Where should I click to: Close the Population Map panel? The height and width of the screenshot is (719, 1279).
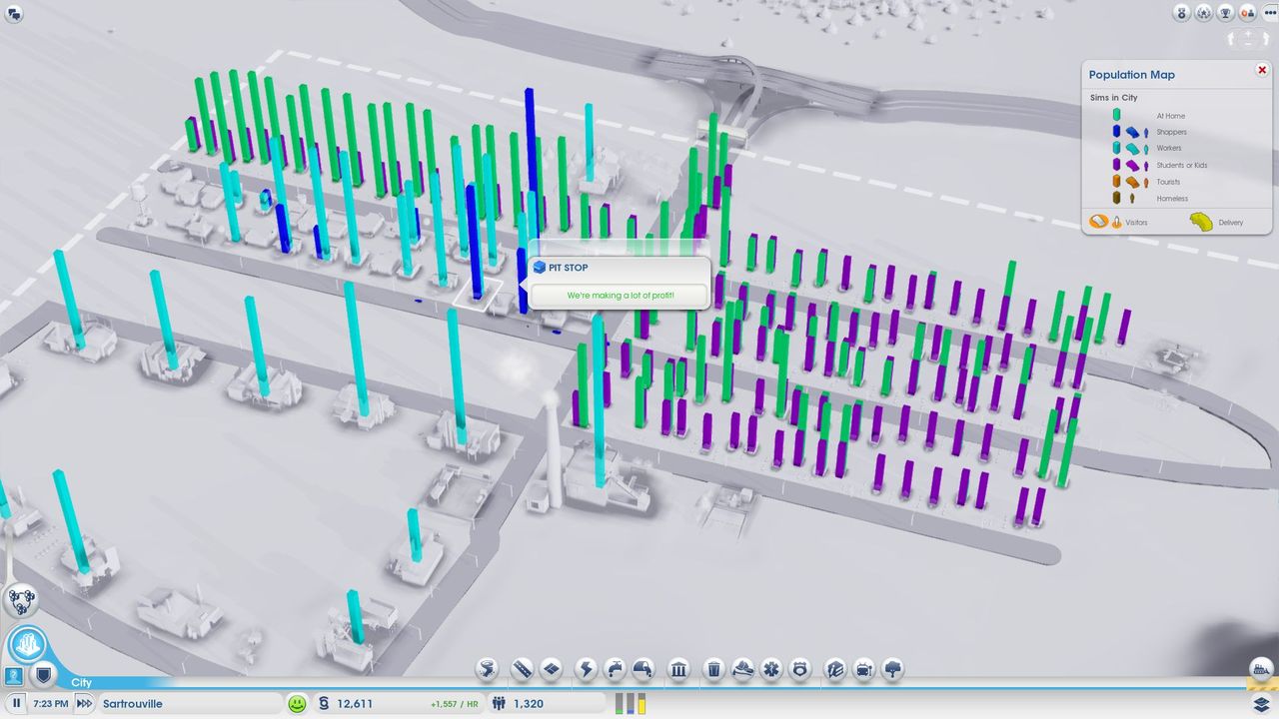[1262, 70]
